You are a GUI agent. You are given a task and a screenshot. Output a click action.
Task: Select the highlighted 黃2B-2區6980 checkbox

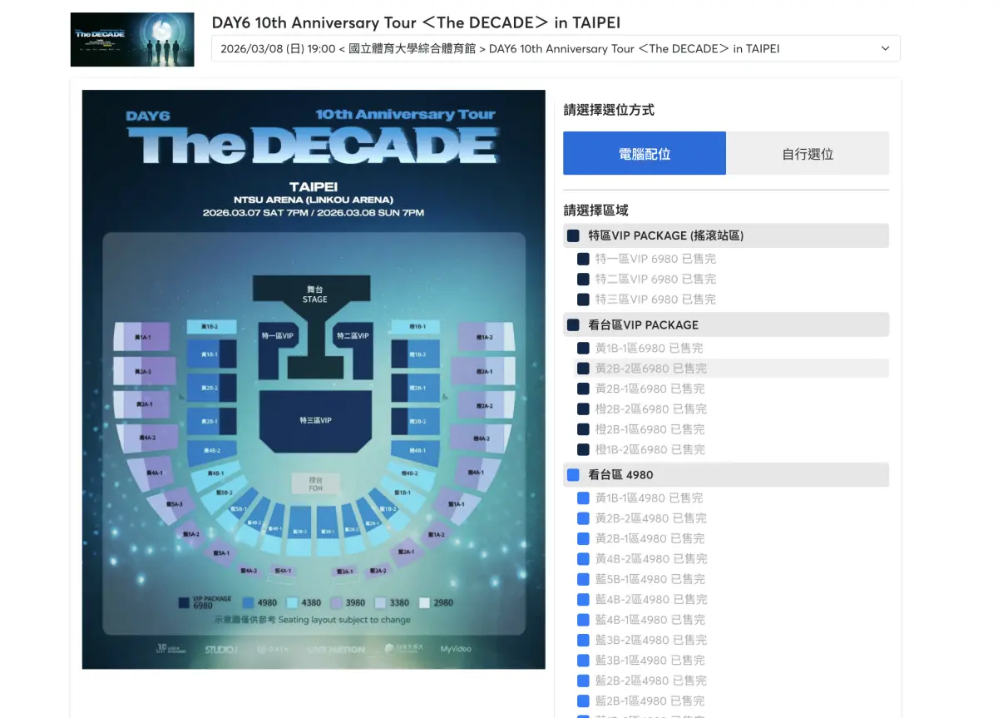click(583, 368)
